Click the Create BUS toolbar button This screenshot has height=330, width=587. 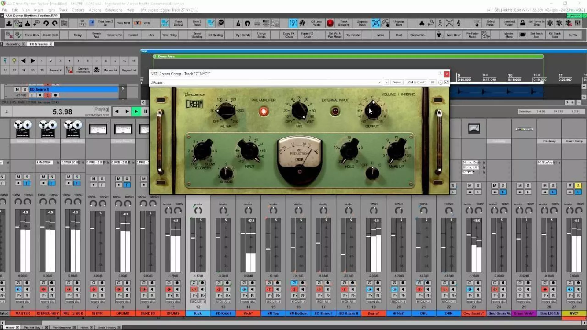(x=50, y=35)
